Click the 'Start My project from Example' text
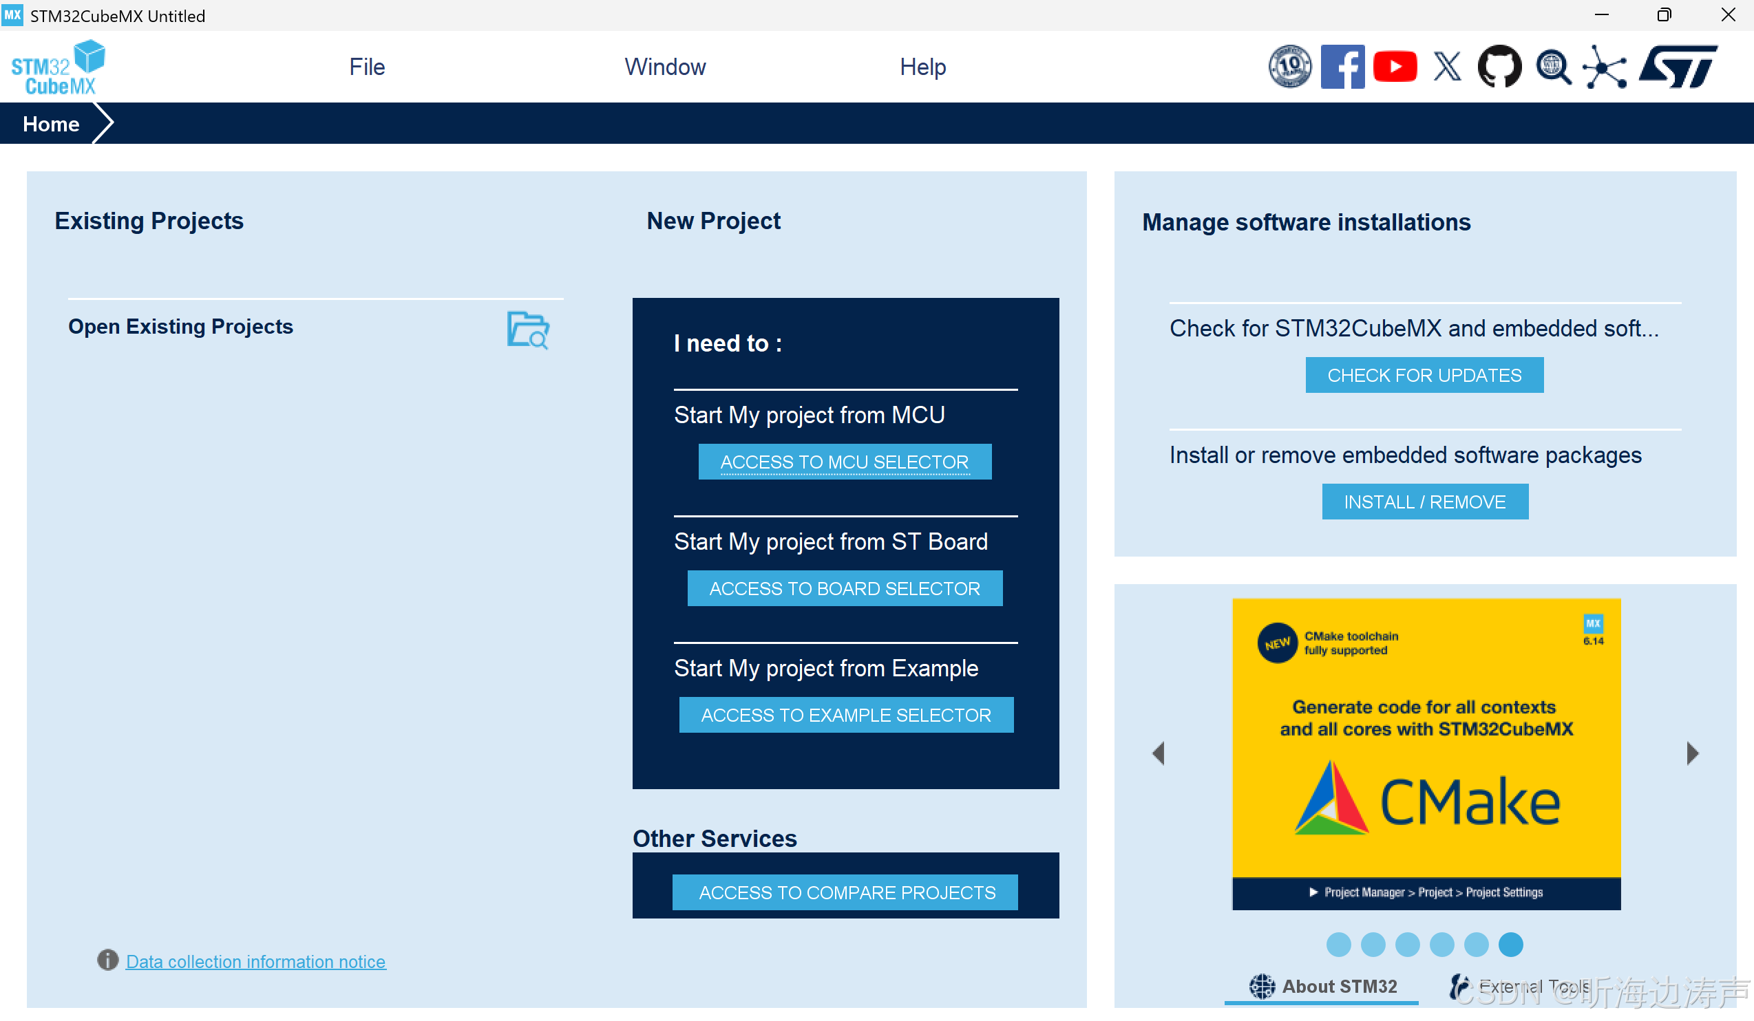The image size is (1754, 1021). (x=825, y=668)
